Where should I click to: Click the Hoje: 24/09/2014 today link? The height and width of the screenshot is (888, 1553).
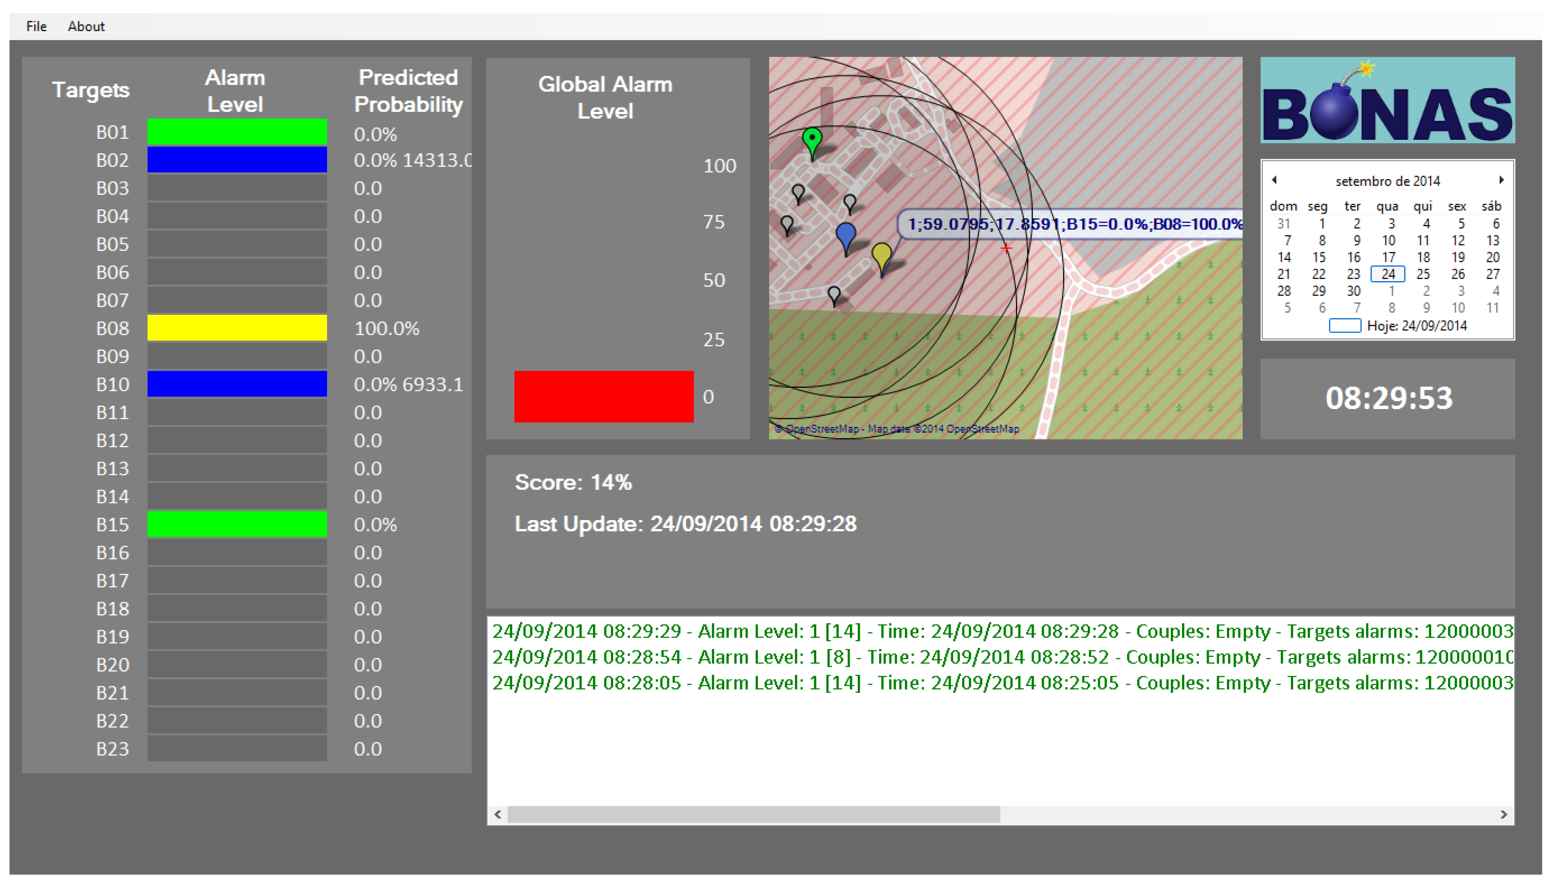pyautogui.click(x=1398, y=326)
